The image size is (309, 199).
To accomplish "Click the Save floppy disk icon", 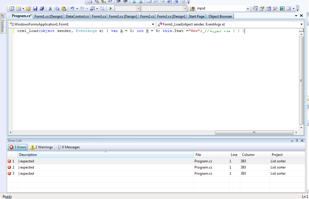I will click(x=35, y=8).
